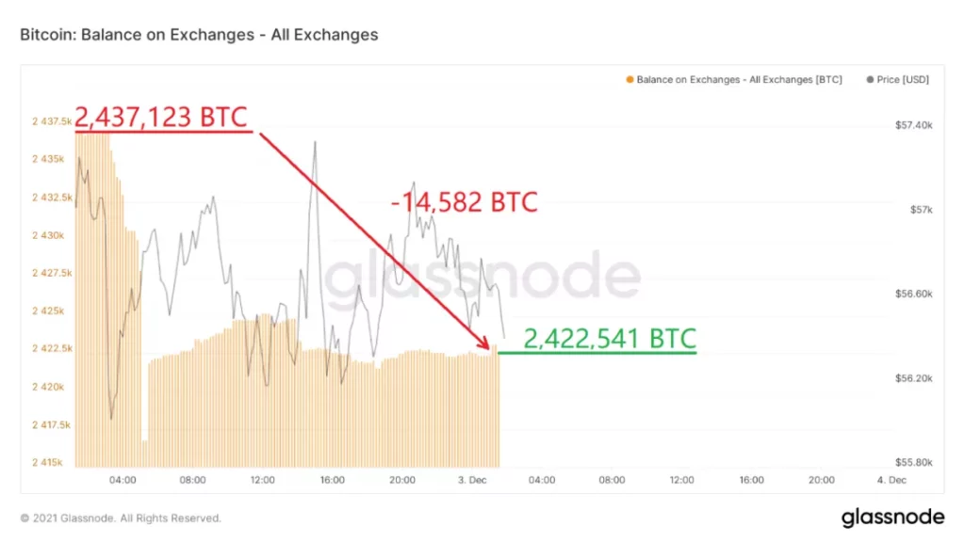Click the 2 415k balance axis label

pos(47,463)
